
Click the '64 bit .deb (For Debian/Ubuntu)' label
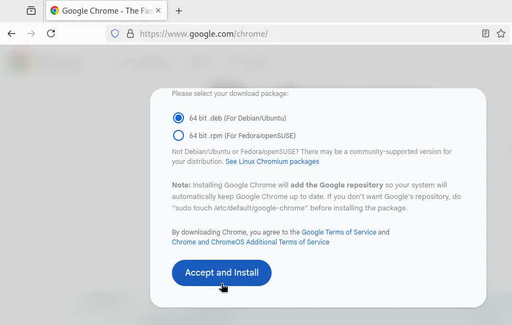(x=238, y=118)
